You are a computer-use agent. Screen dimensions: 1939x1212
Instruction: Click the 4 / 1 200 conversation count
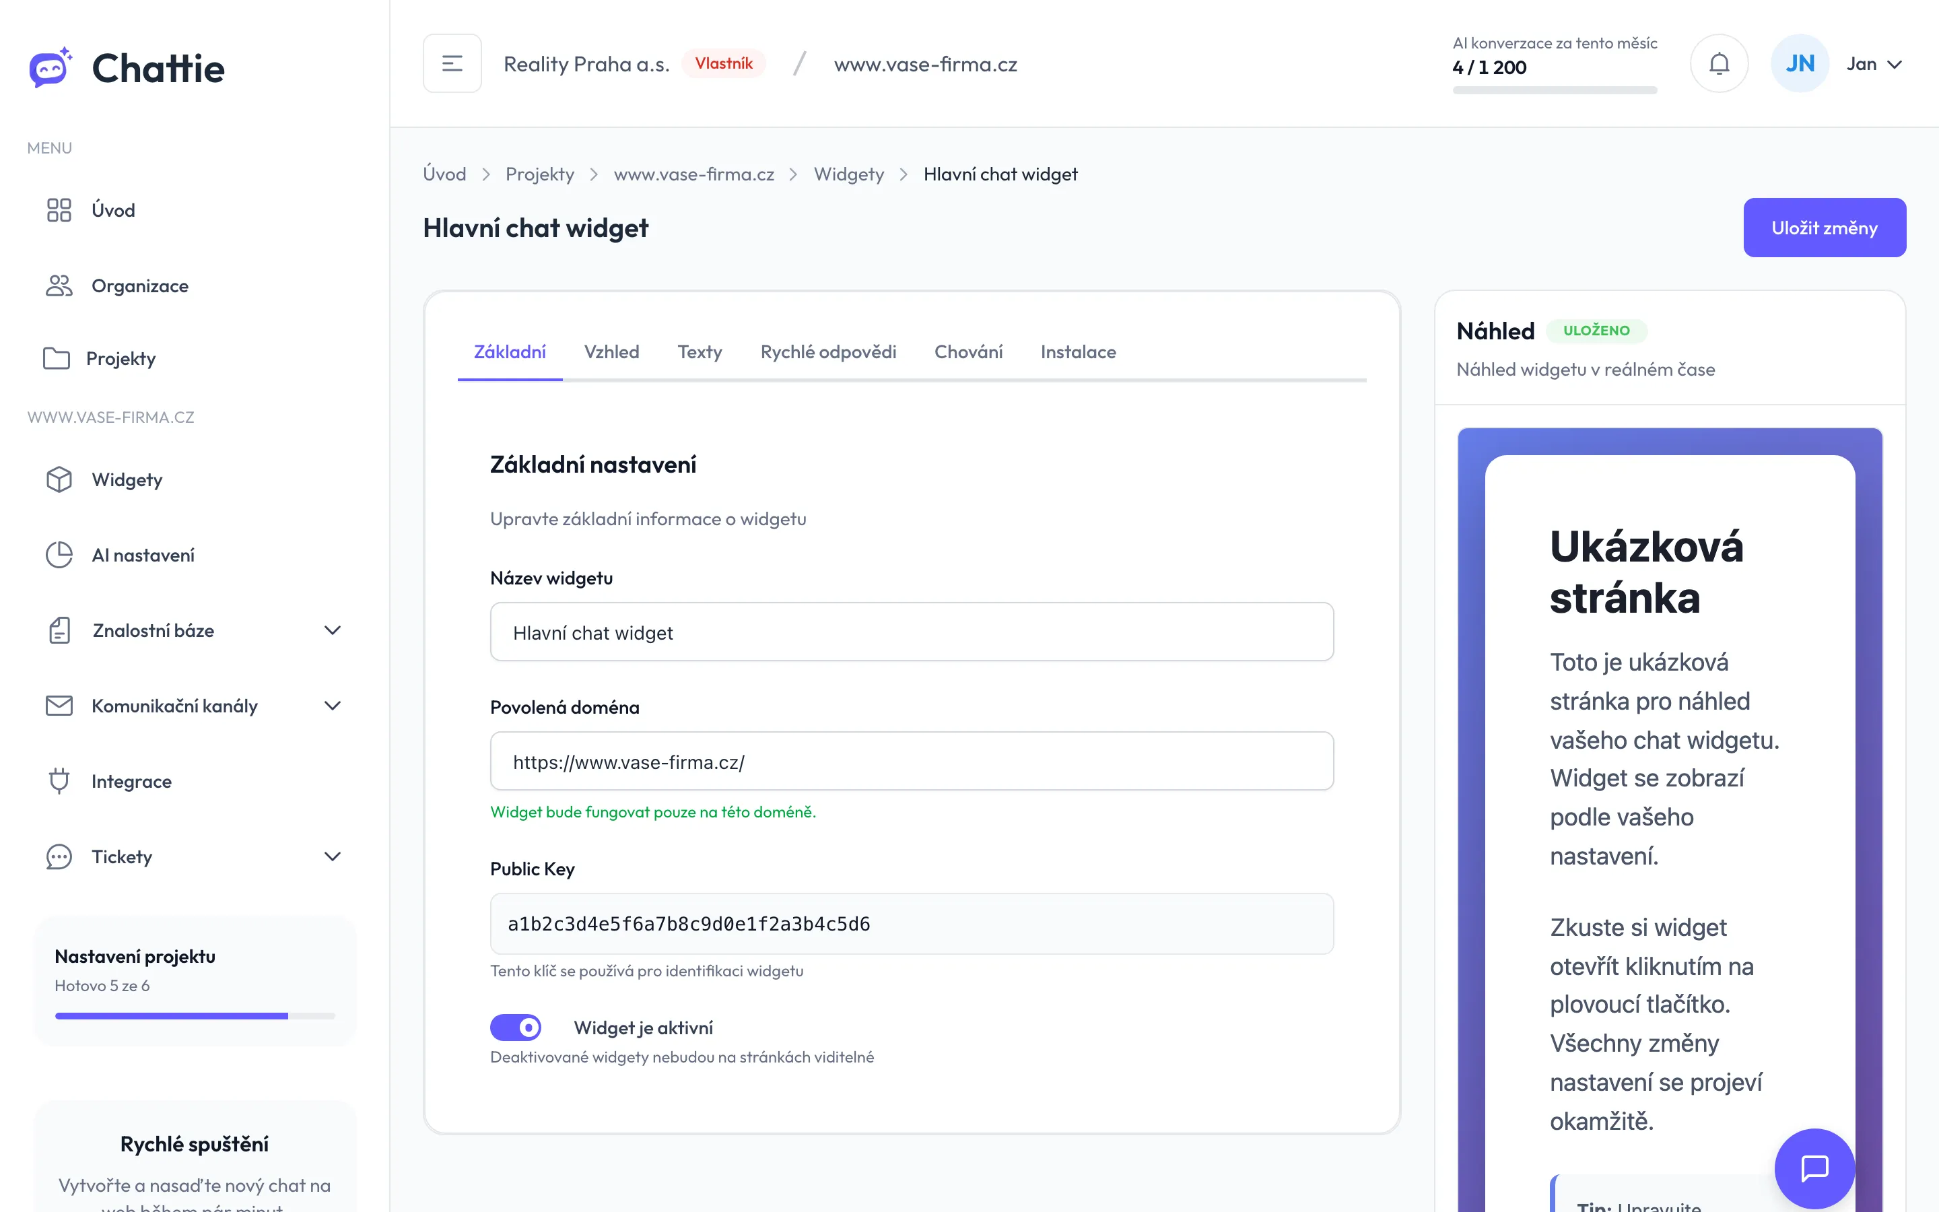1489,67
